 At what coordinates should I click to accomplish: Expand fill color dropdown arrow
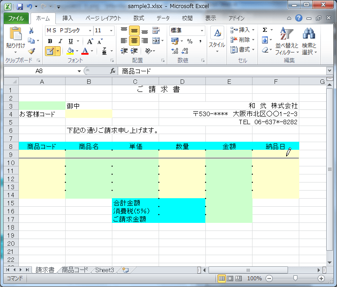[x=77, y=51]
